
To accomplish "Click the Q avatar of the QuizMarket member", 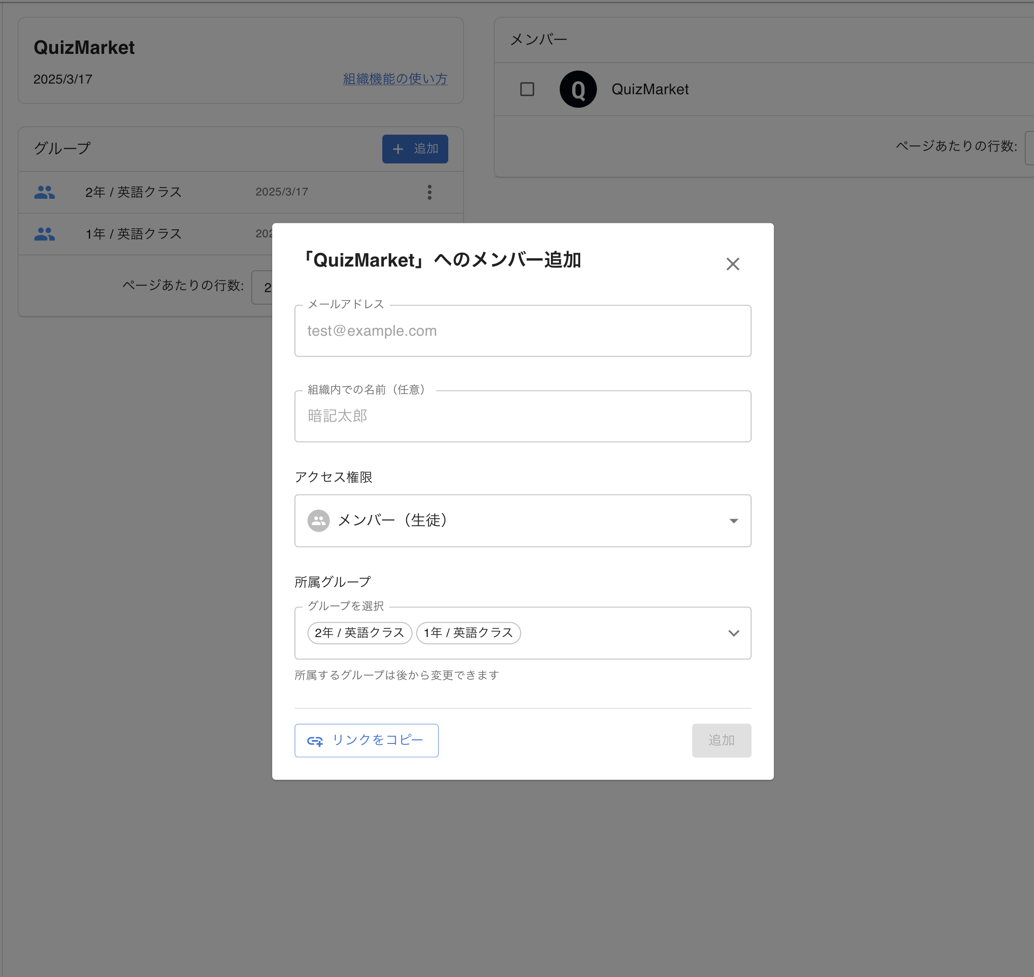I will 578,89.
